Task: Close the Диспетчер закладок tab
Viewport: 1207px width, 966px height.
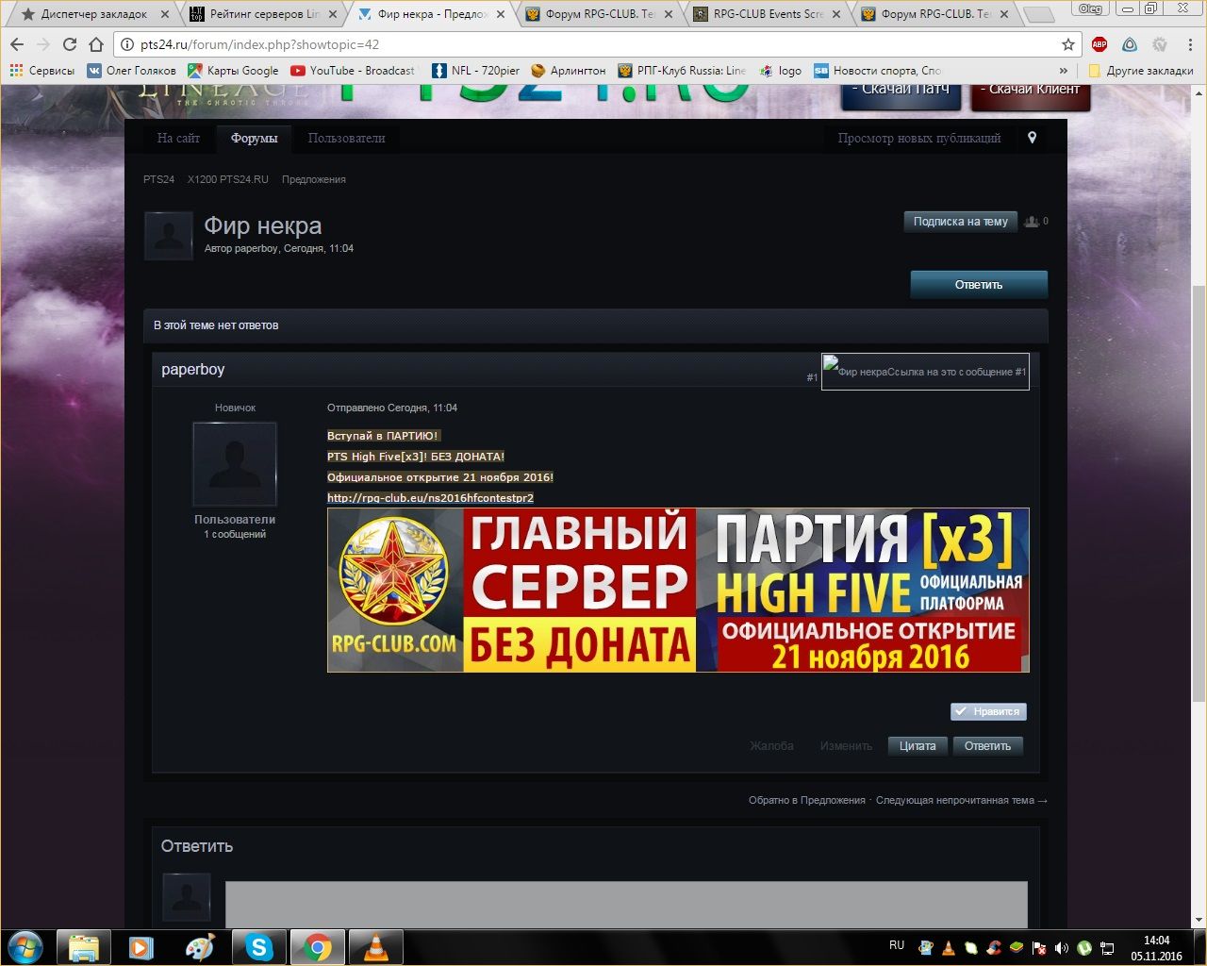Action: (165, 15)
